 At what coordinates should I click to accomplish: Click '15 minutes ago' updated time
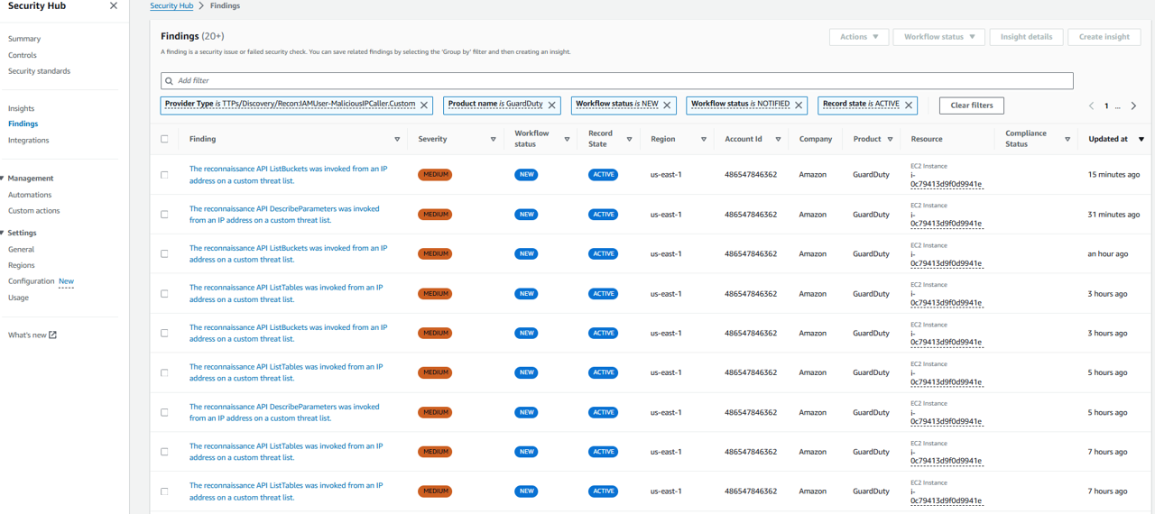tap(1113, 175)
